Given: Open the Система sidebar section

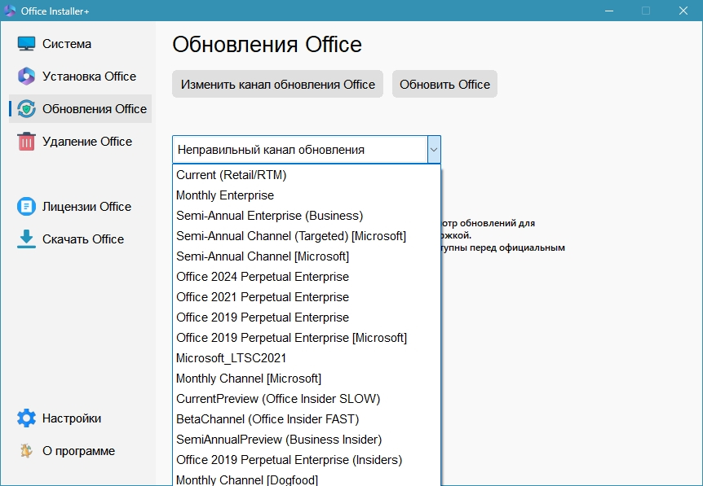Looking at the screenshot, I should (x=67, y=44).
